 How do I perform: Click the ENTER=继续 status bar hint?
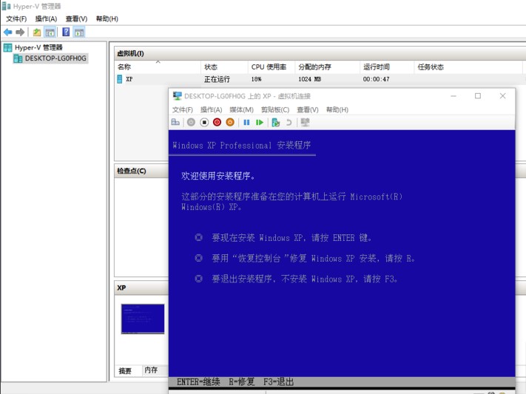point(198,381)
